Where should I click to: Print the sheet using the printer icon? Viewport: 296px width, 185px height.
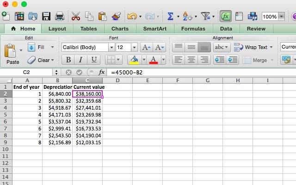60,16
